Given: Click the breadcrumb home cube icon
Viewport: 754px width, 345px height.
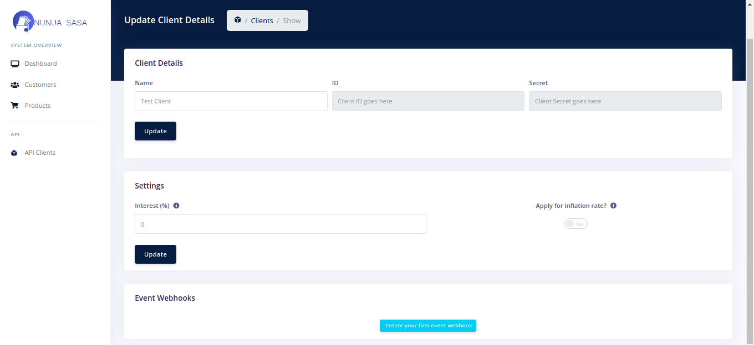Looking at the screenshot, I should click(238, 20).
